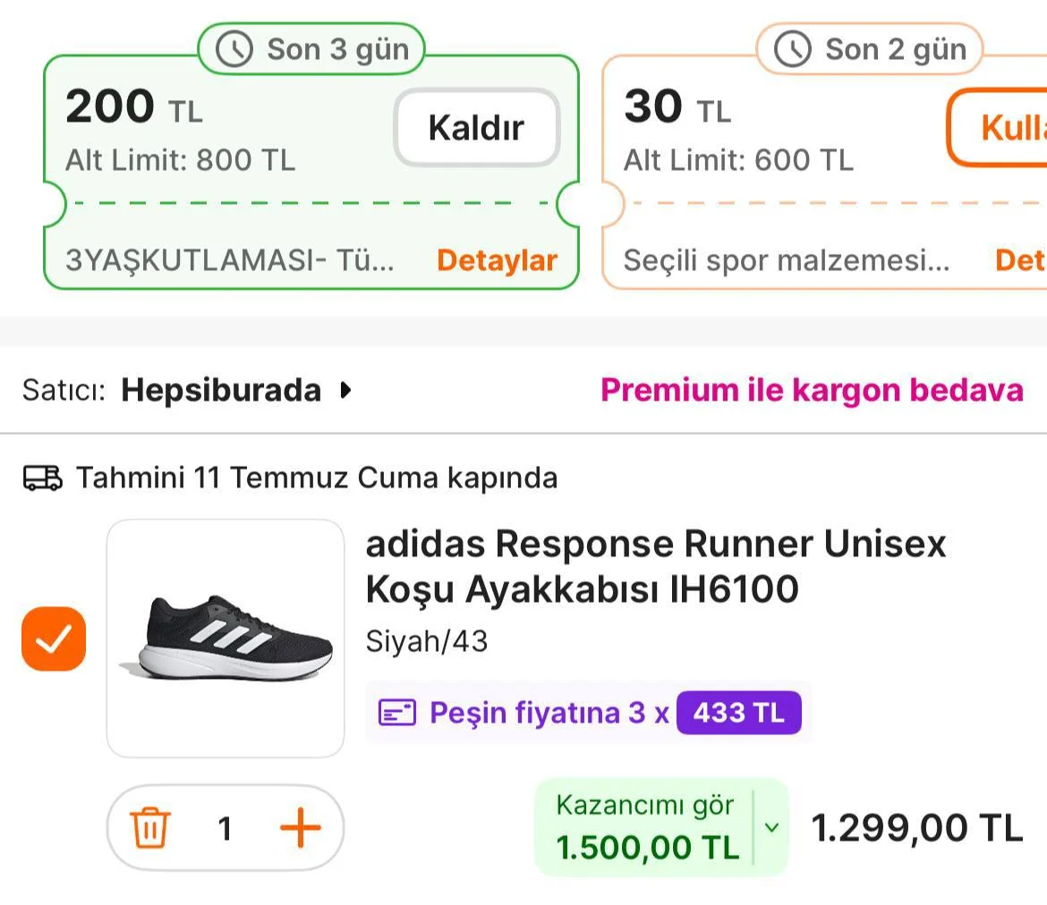Open Detaylar for the 200 TL coupon

pyautogui.click(x=497, y=260)
